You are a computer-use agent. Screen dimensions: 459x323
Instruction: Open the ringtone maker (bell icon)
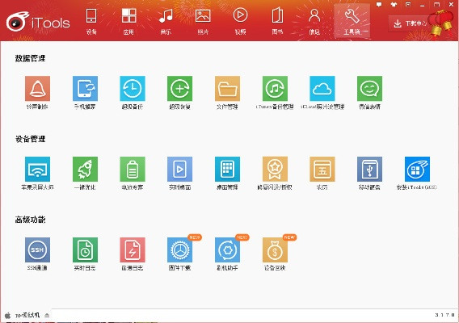(37, 89)
